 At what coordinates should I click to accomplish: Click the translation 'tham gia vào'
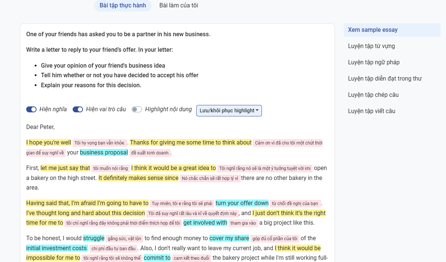click(243, 223)
